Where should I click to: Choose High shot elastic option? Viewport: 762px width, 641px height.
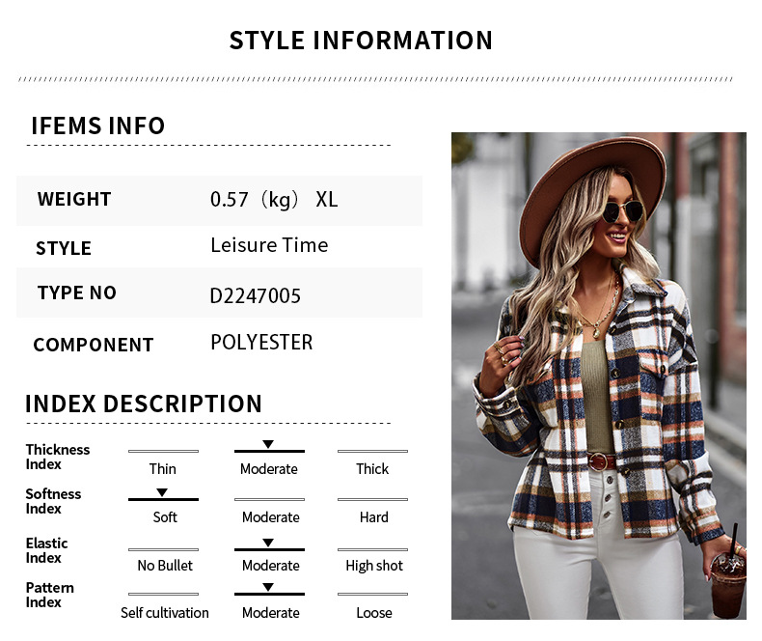[x=374, y=566]
